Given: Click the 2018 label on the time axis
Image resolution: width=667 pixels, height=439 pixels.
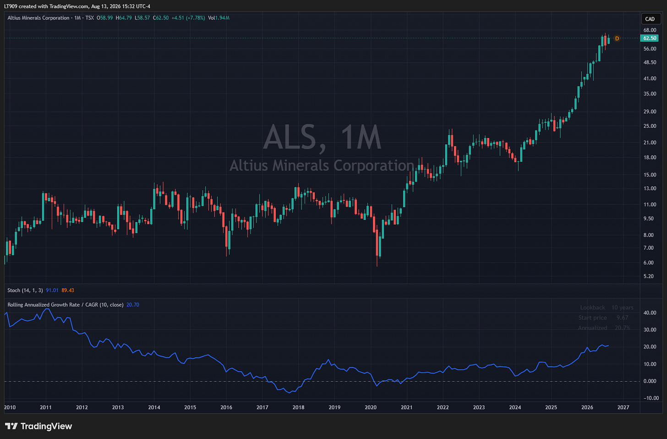Looking at the screenshot, I should click(298, 407).
